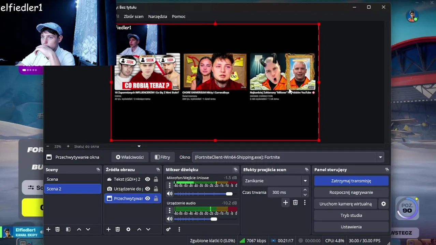Move the source down in Źródła obrazu

point(148,229)
